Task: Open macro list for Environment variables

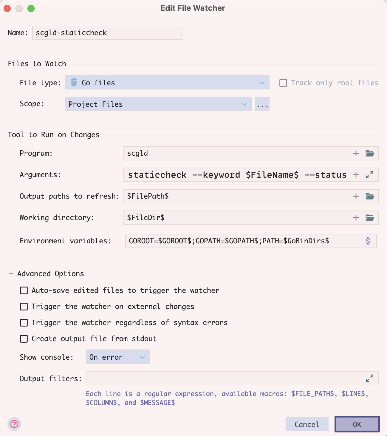Action: coord(369,241)
